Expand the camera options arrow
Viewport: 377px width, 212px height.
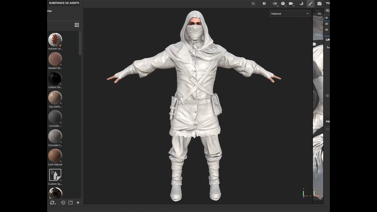294,5
